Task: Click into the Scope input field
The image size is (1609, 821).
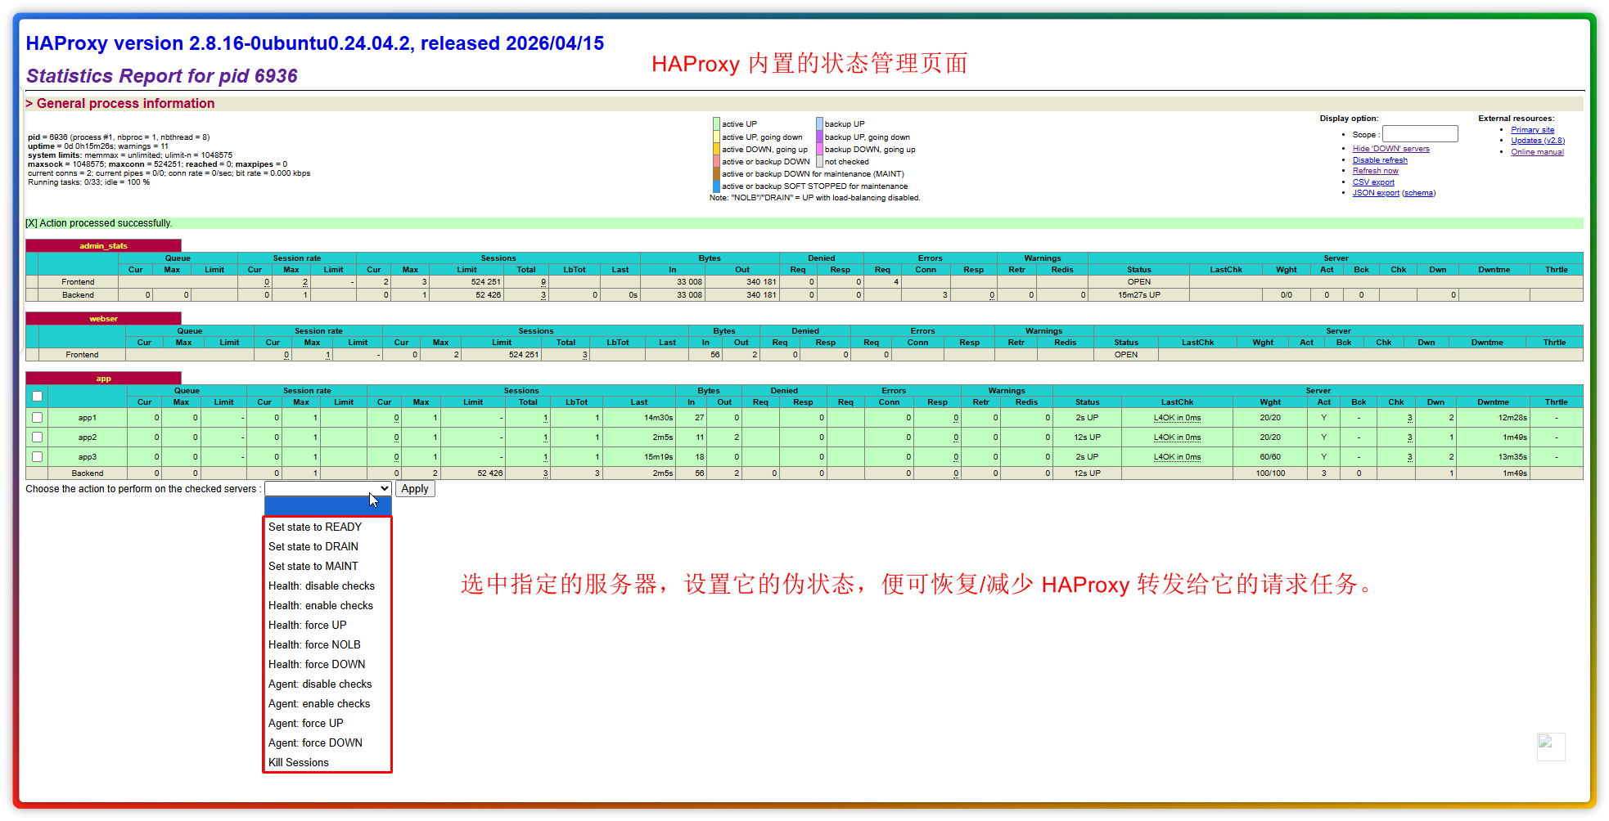Action: [1420, 134]
